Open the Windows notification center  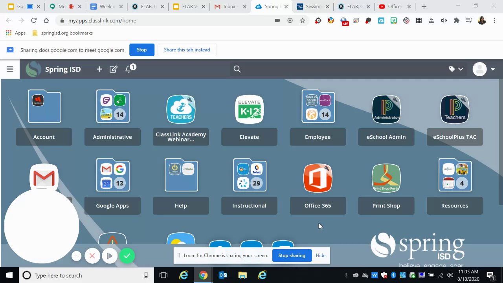pyautogui.click(x=490, y=276)
